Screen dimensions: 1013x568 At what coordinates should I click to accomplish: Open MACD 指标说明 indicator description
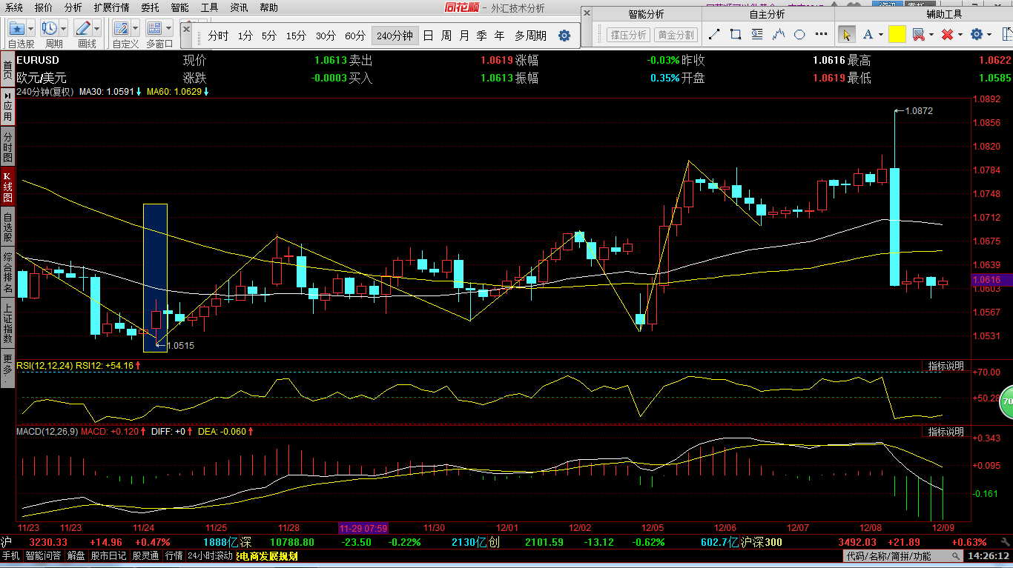(x=946, y=432)
